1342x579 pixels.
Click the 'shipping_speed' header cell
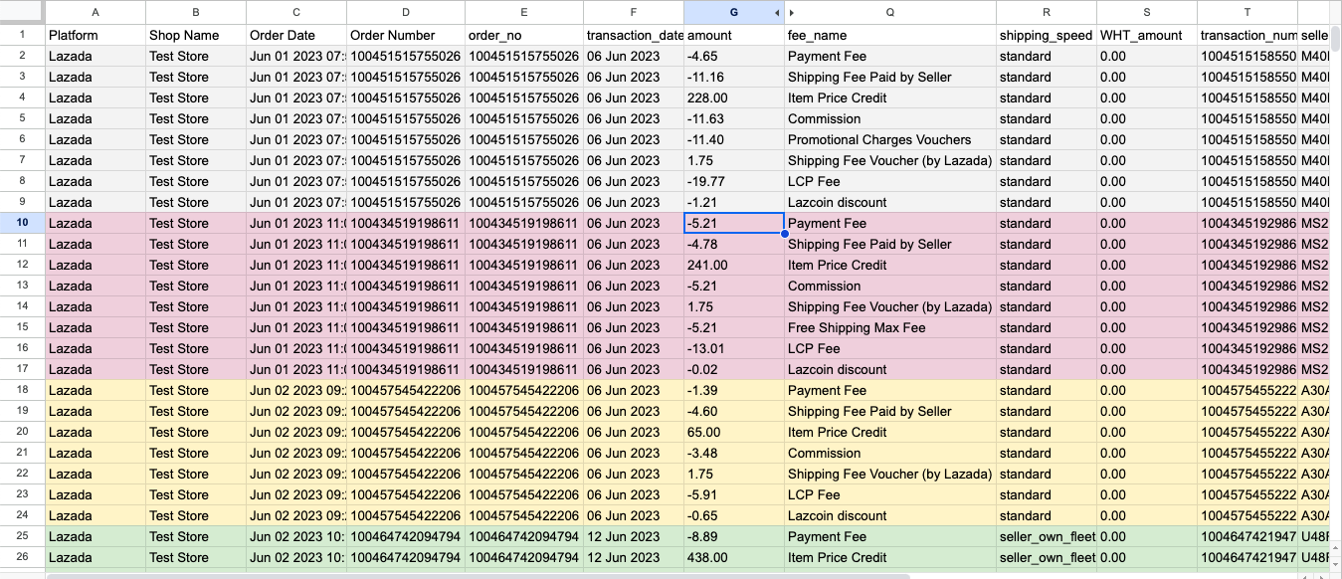pyautogui.click(x=1046, y=35)
